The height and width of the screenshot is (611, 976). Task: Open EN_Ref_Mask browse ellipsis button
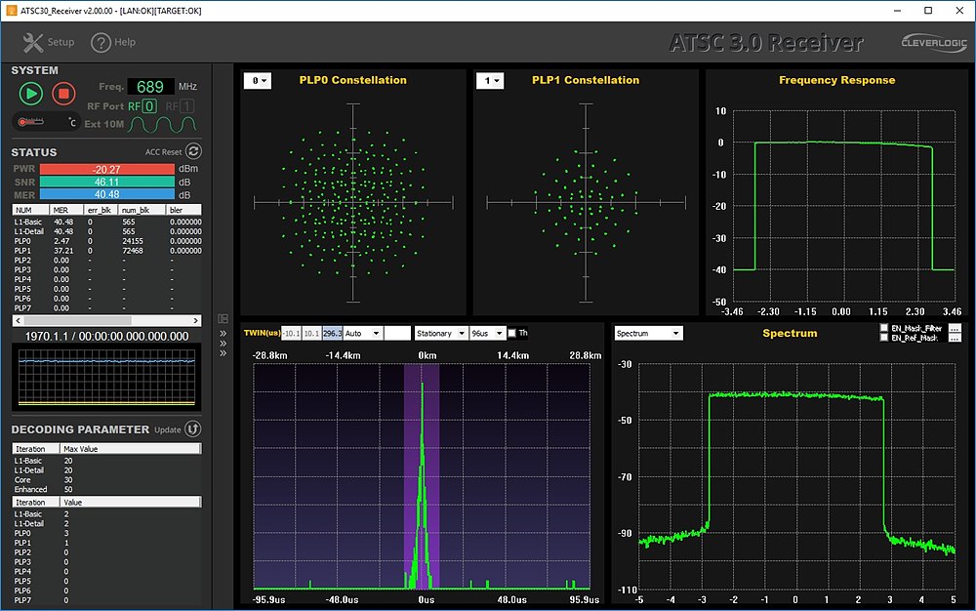955,338
